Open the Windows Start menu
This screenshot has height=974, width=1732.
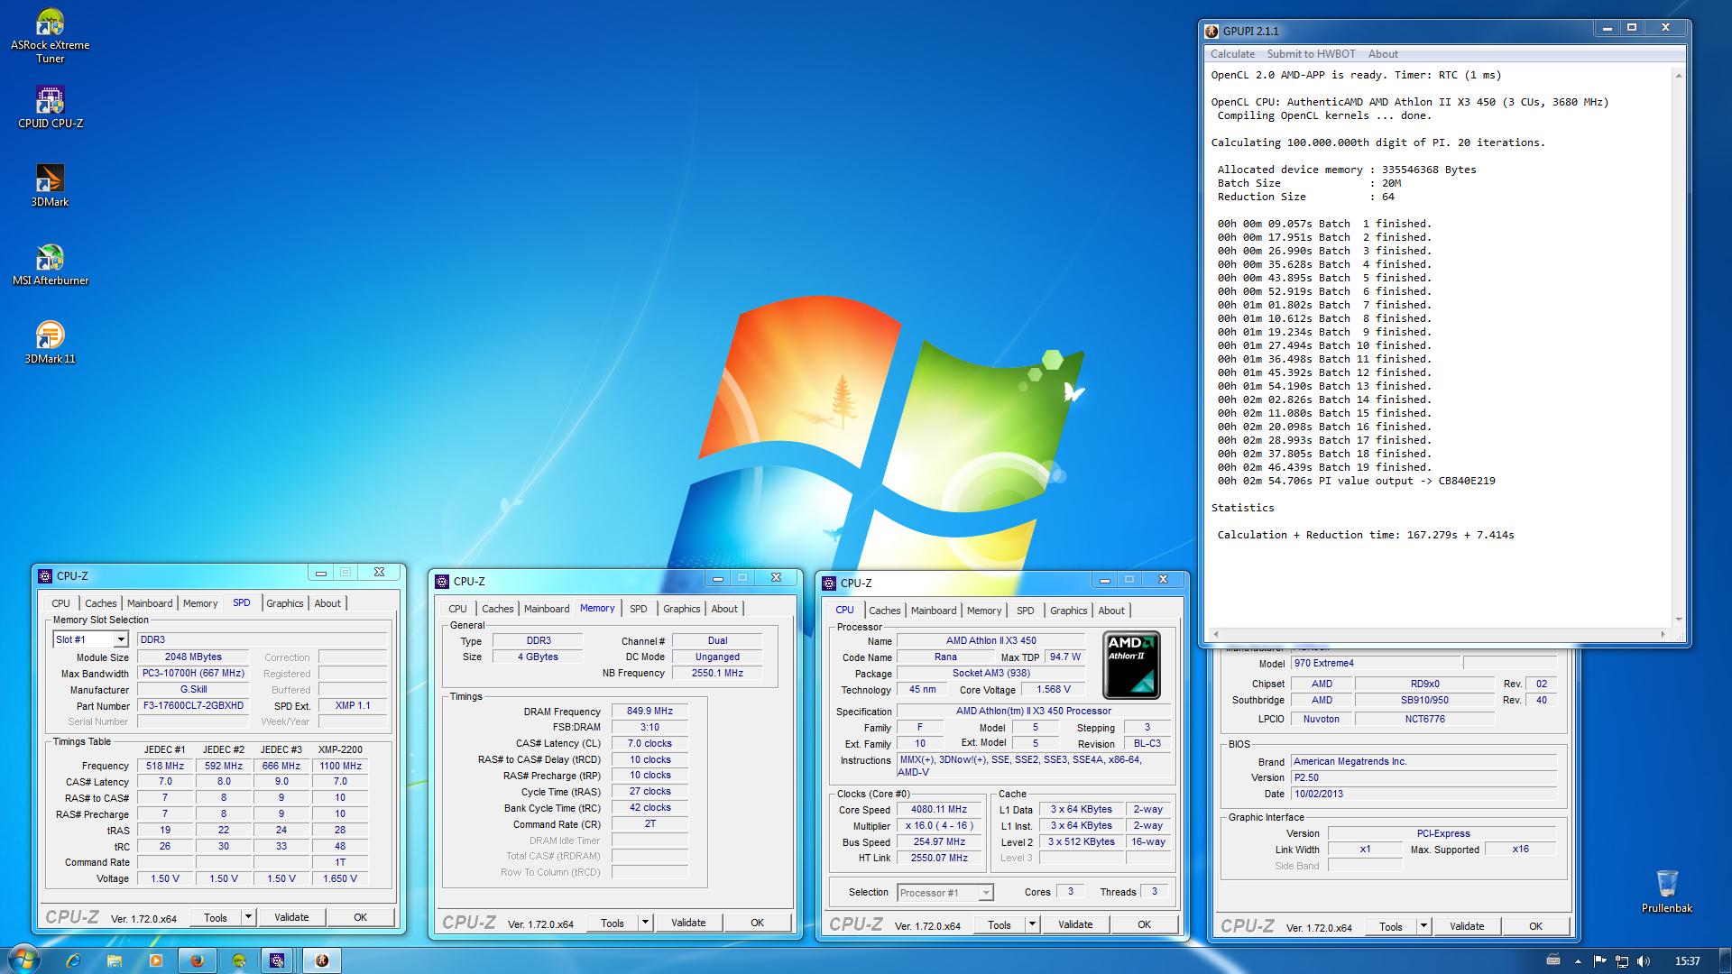pos(23,960)
